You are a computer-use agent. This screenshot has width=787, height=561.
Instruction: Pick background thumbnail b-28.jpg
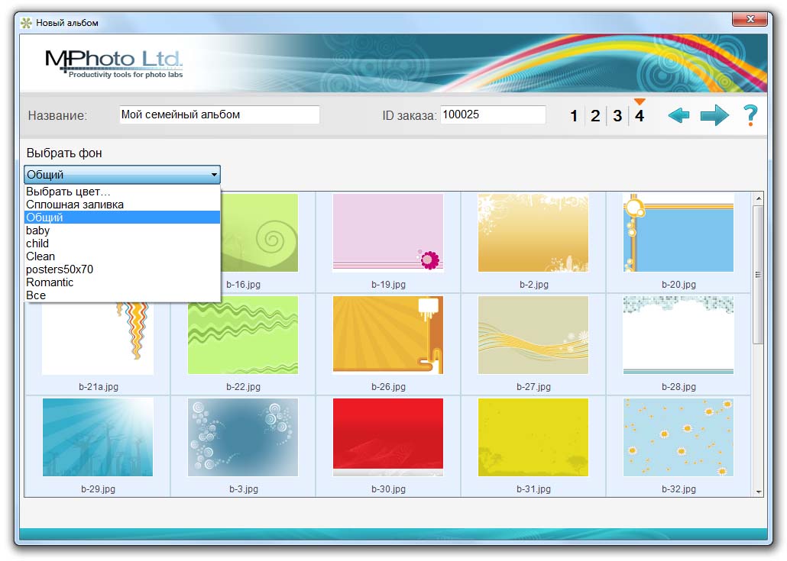click(x=678, y=335)
